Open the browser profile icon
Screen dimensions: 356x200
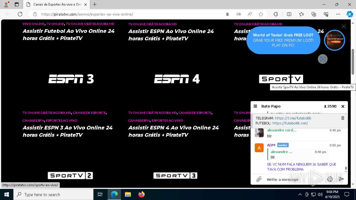[6, 4]
